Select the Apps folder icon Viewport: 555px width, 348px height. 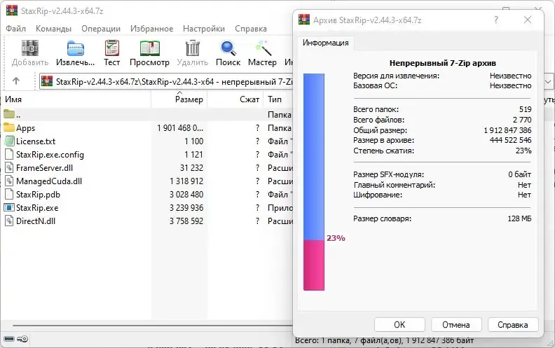[x=9, y=127]
